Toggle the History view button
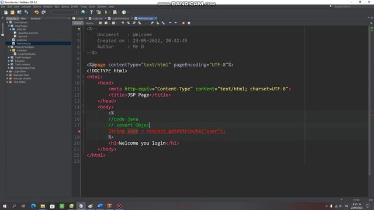 [x=89, y=23]
